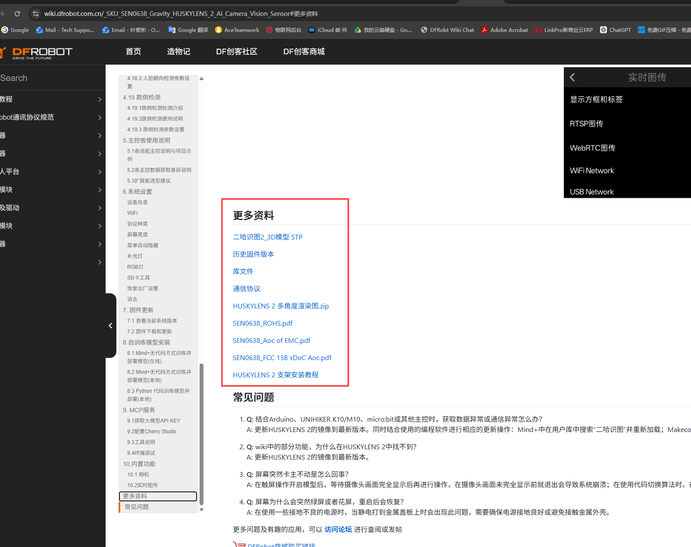This screenshot has height=547, width=691.
Task: Open the Email - 叶紫彬 bookmark
Action: pyautogui.click(x=131, y=30)
